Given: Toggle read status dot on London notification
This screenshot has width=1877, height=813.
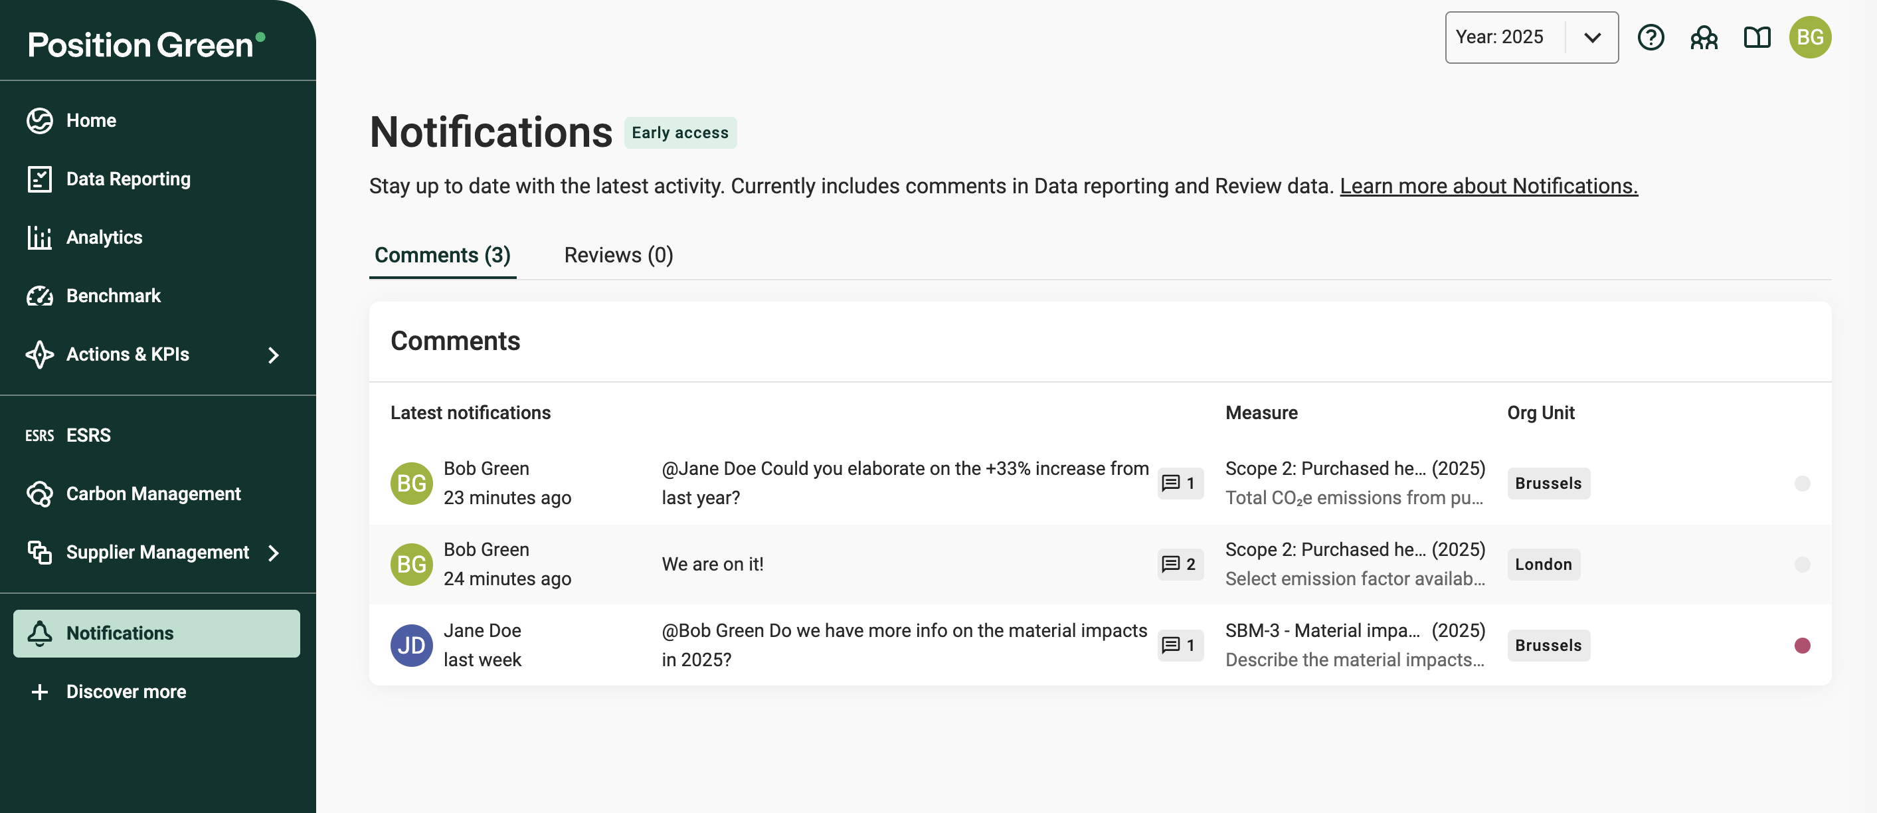Looking at the screenshot, I should pyautogui.click(x=1802, y=564).
